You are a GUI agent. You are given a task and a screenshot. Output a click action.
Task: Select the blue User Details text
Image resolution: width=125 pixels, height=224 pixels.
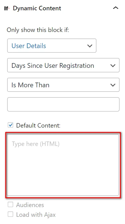tap(29, 46)
